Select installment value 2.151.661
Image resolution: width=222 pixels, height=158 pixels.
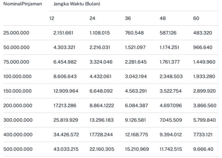(63, 33)
